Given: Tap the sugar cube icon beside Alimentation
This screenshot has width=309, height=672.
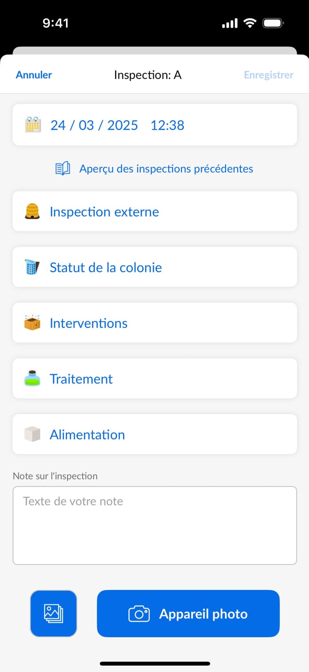Looking at the screenshot, I should point(32,434).
